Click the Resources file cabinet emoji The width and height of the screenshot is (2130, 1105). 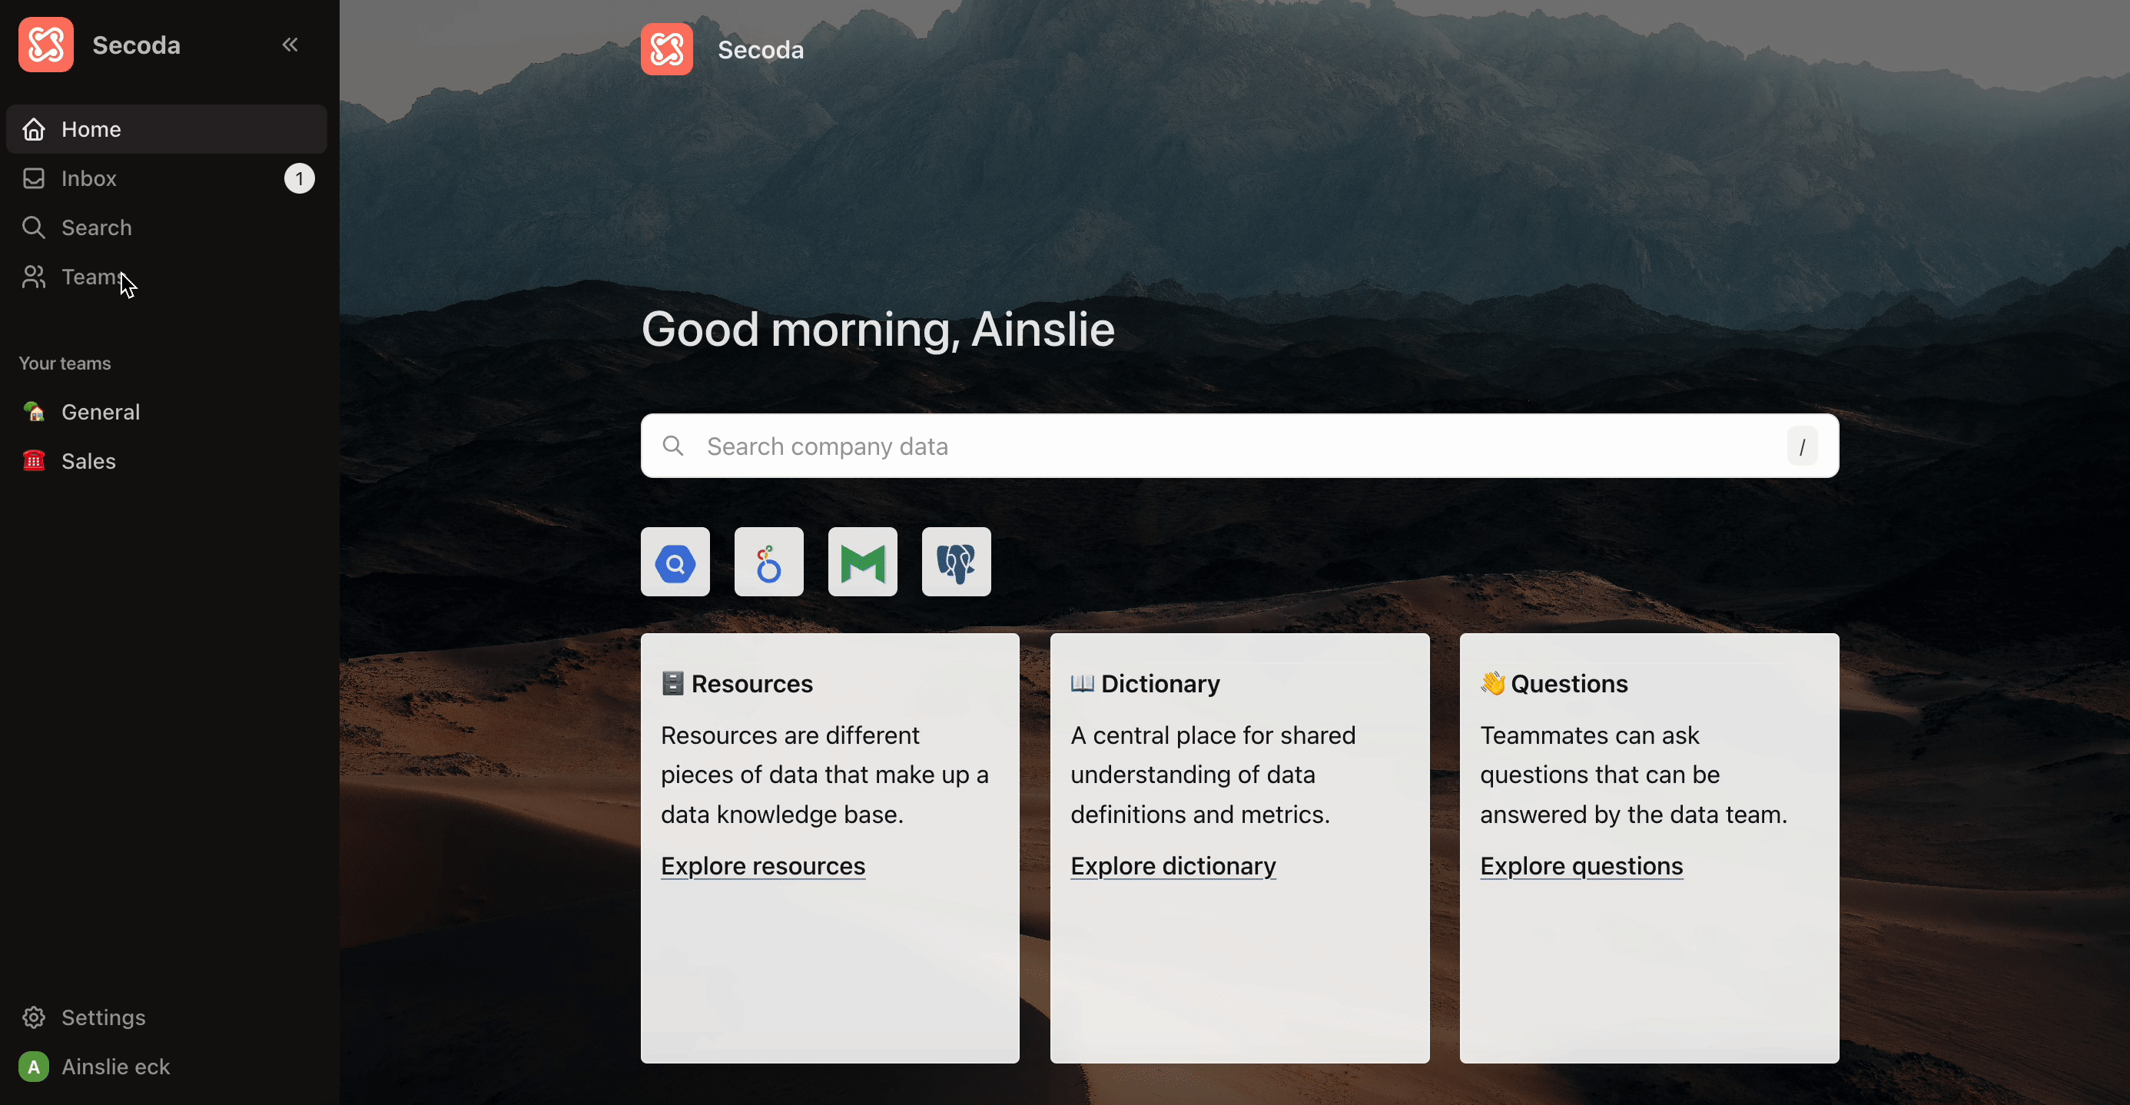click(x=673, y=683)
